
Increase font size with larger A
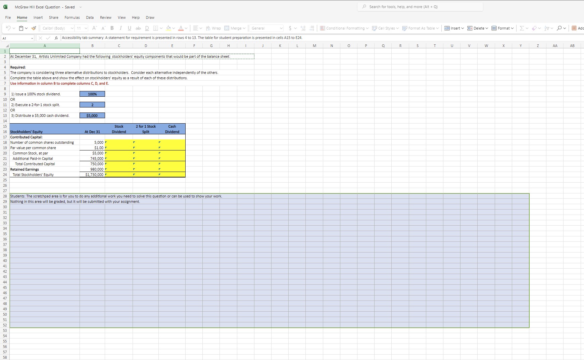coord(95,28)
